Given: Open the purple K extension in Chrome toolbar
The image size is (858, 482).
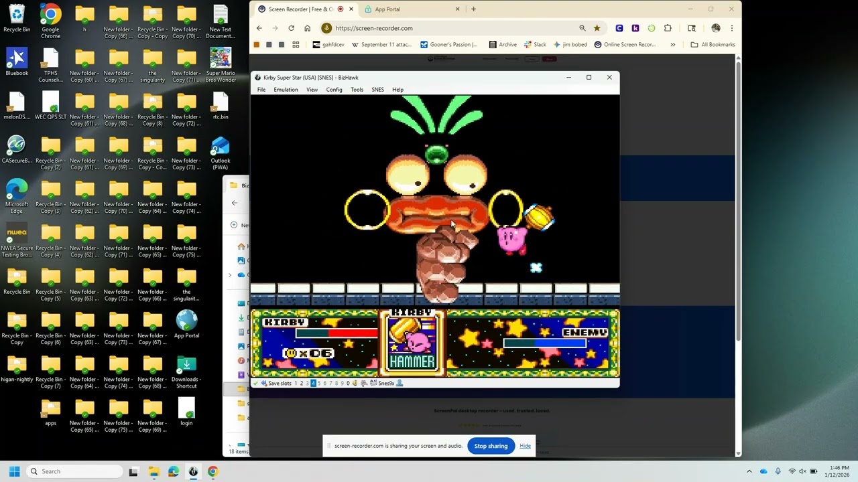Looking at the screenshot, I should click(635, 28).
